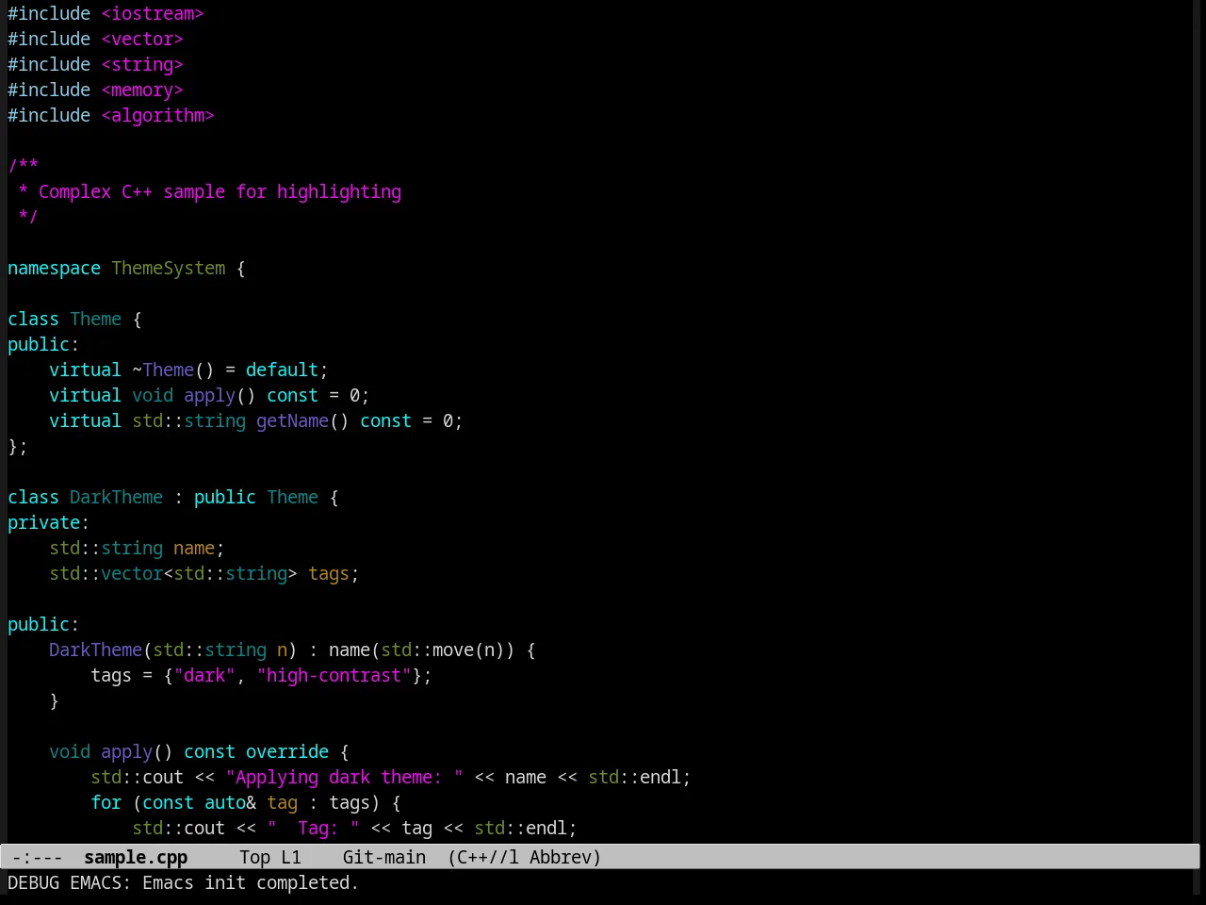Click the echo area message 'Emacs init completed.'
1206x905 pixels.
pyautogui.click(x=251, y=882)
